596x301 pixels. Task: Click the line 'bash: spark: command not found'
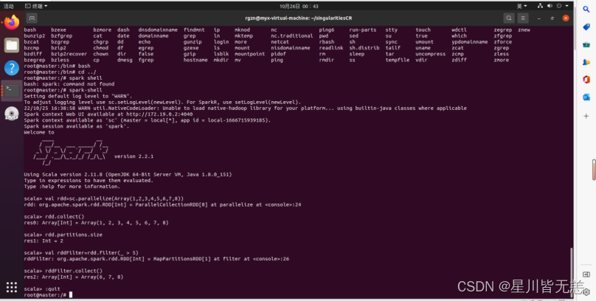[69, 84]
